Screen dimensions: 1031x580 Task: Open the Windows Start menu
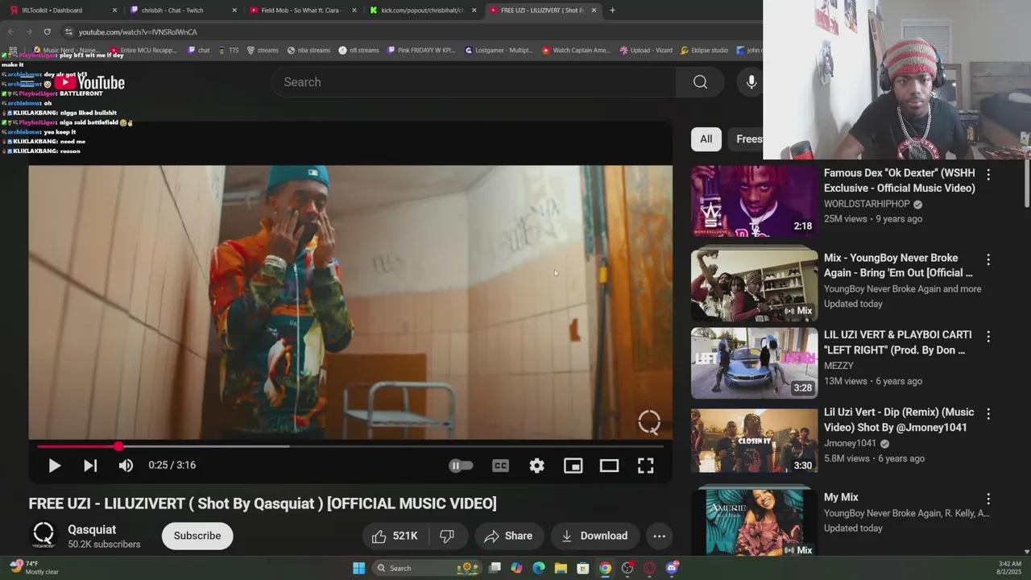tap(359, 568)
